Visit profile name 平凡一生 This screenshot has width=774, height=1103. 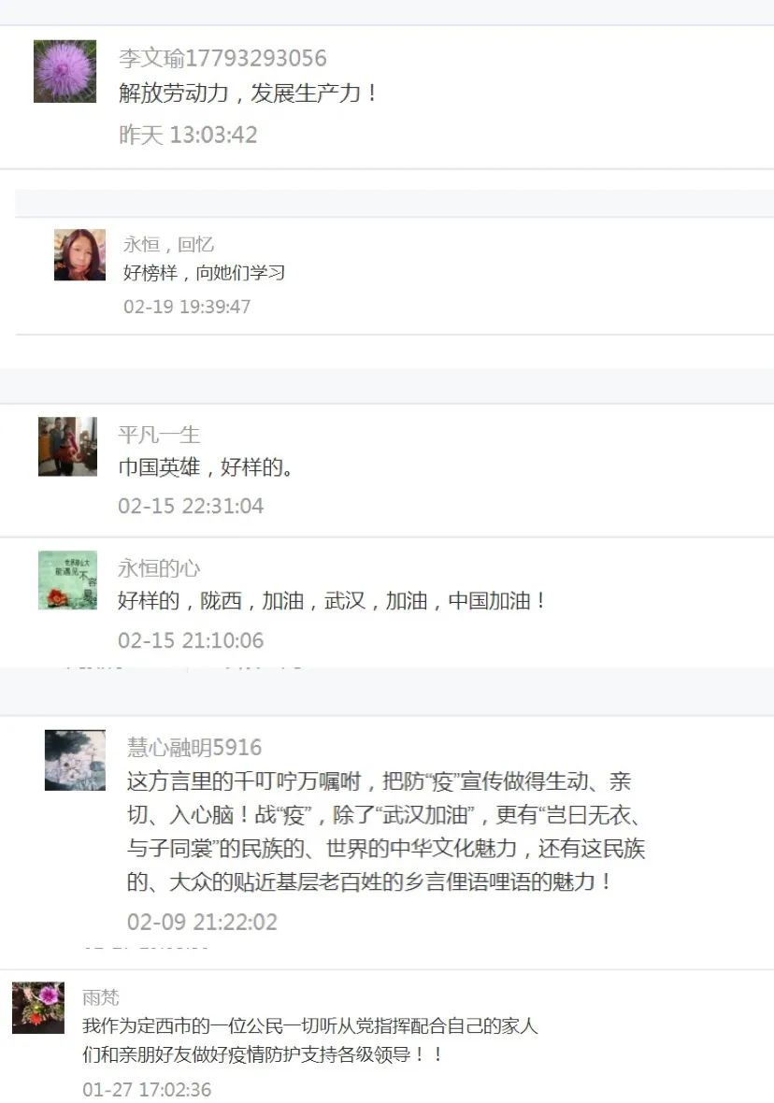click(159, 435)
